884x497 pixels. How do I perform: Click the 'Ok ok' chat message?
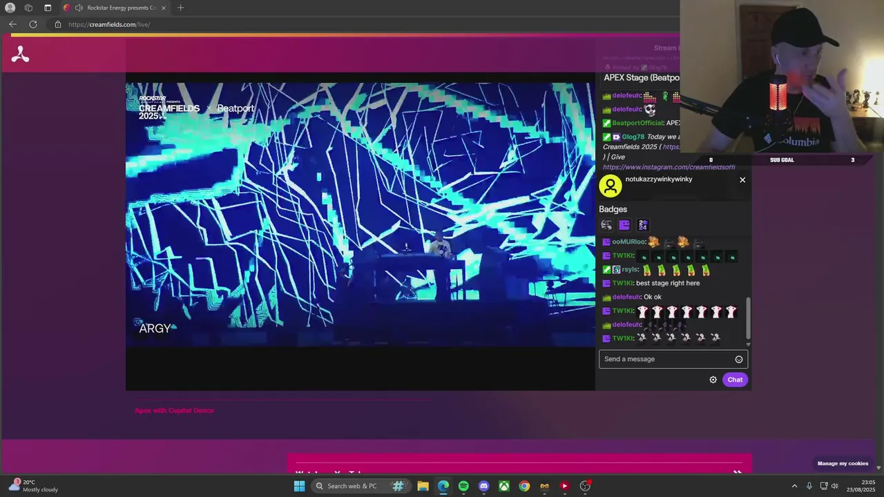pyautogui.click(x=653, y=297)
